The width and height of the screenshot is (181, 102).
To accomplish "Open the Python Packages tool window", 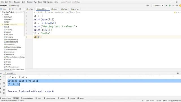I will point(27,98).
